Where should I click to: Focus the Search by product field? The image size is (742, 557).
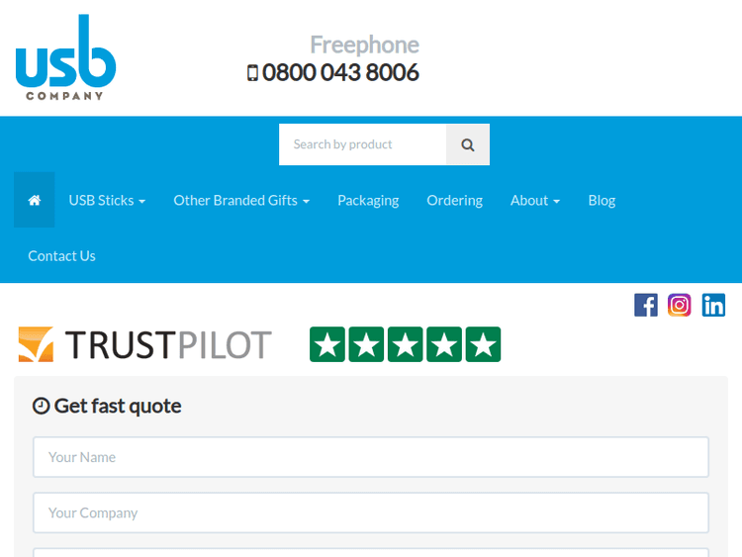click(x=362, y=144)
